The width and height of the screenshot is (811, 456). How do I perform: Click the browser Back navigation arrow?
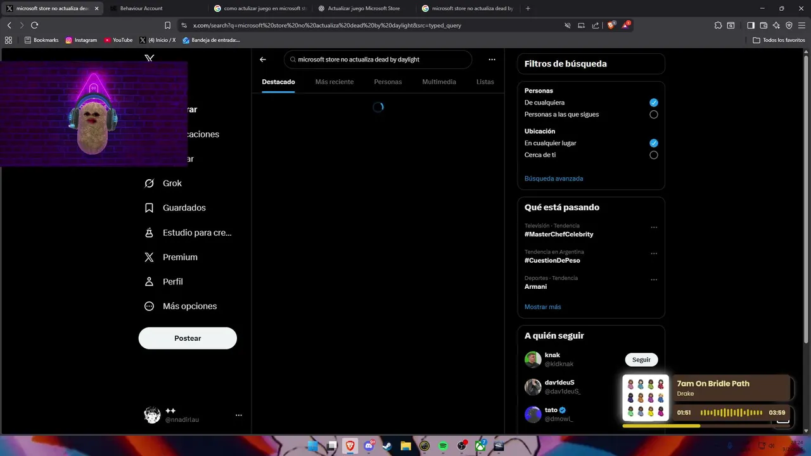click(x=10, y=25)
